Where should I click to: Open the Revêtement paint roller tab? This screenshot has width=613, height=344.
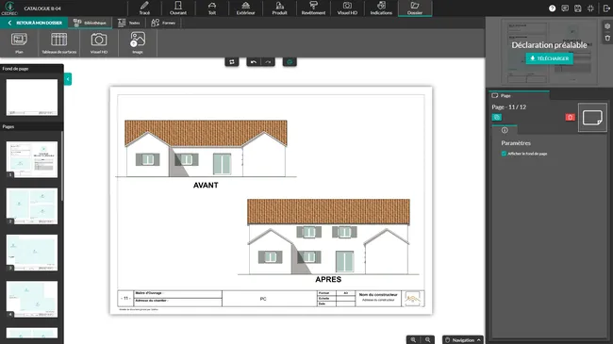(313, 8)
